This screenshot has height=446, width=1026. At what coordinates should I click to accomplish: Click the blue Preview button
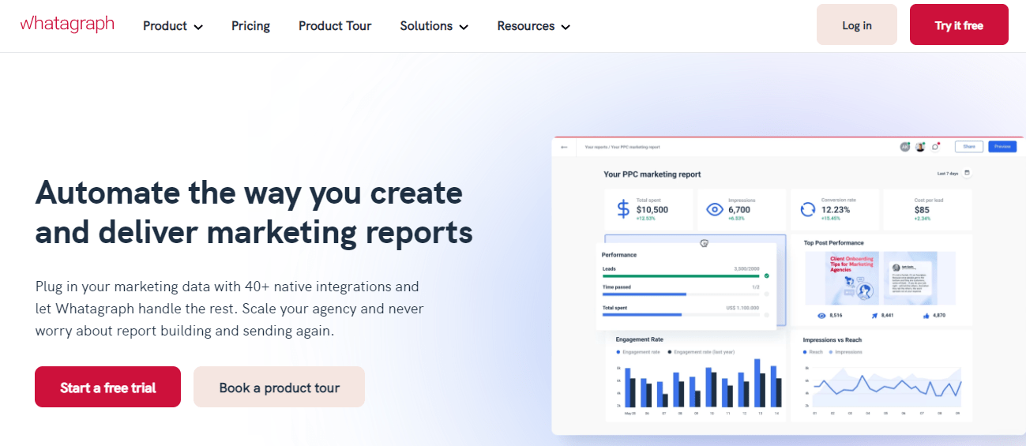tap(1002, 147)
